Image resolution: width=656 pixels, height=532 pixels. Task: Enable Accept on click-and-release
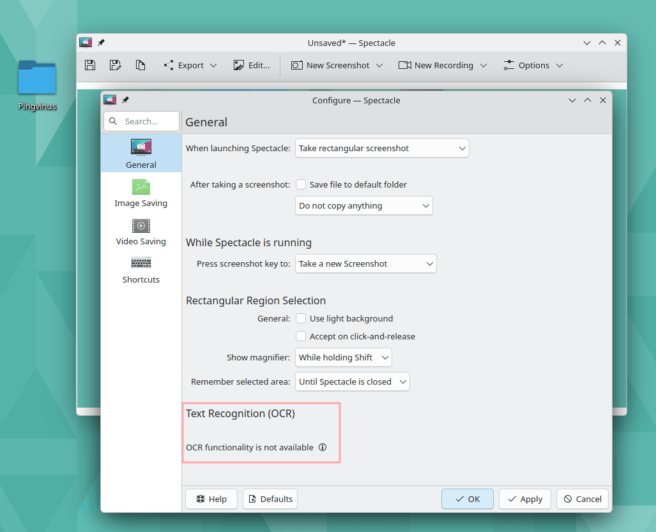point(301,336)
